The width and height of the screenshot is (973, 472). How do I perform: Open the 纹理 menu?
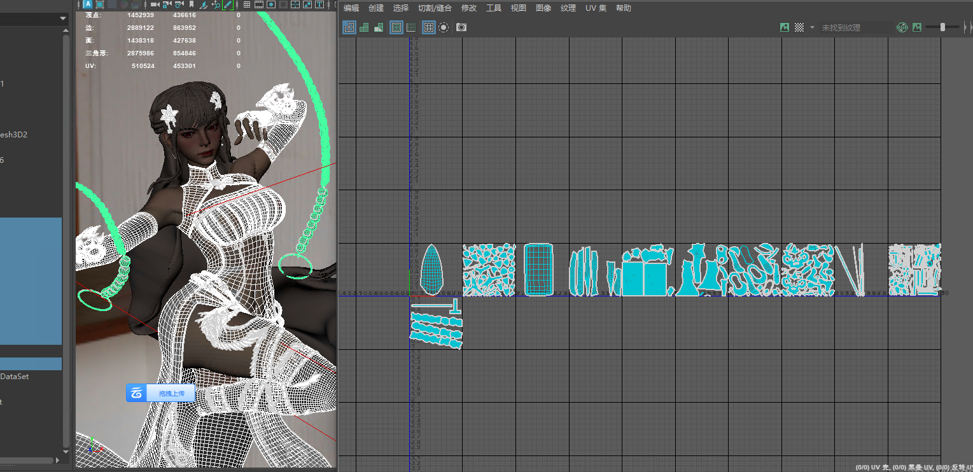(x=568, y=8)
